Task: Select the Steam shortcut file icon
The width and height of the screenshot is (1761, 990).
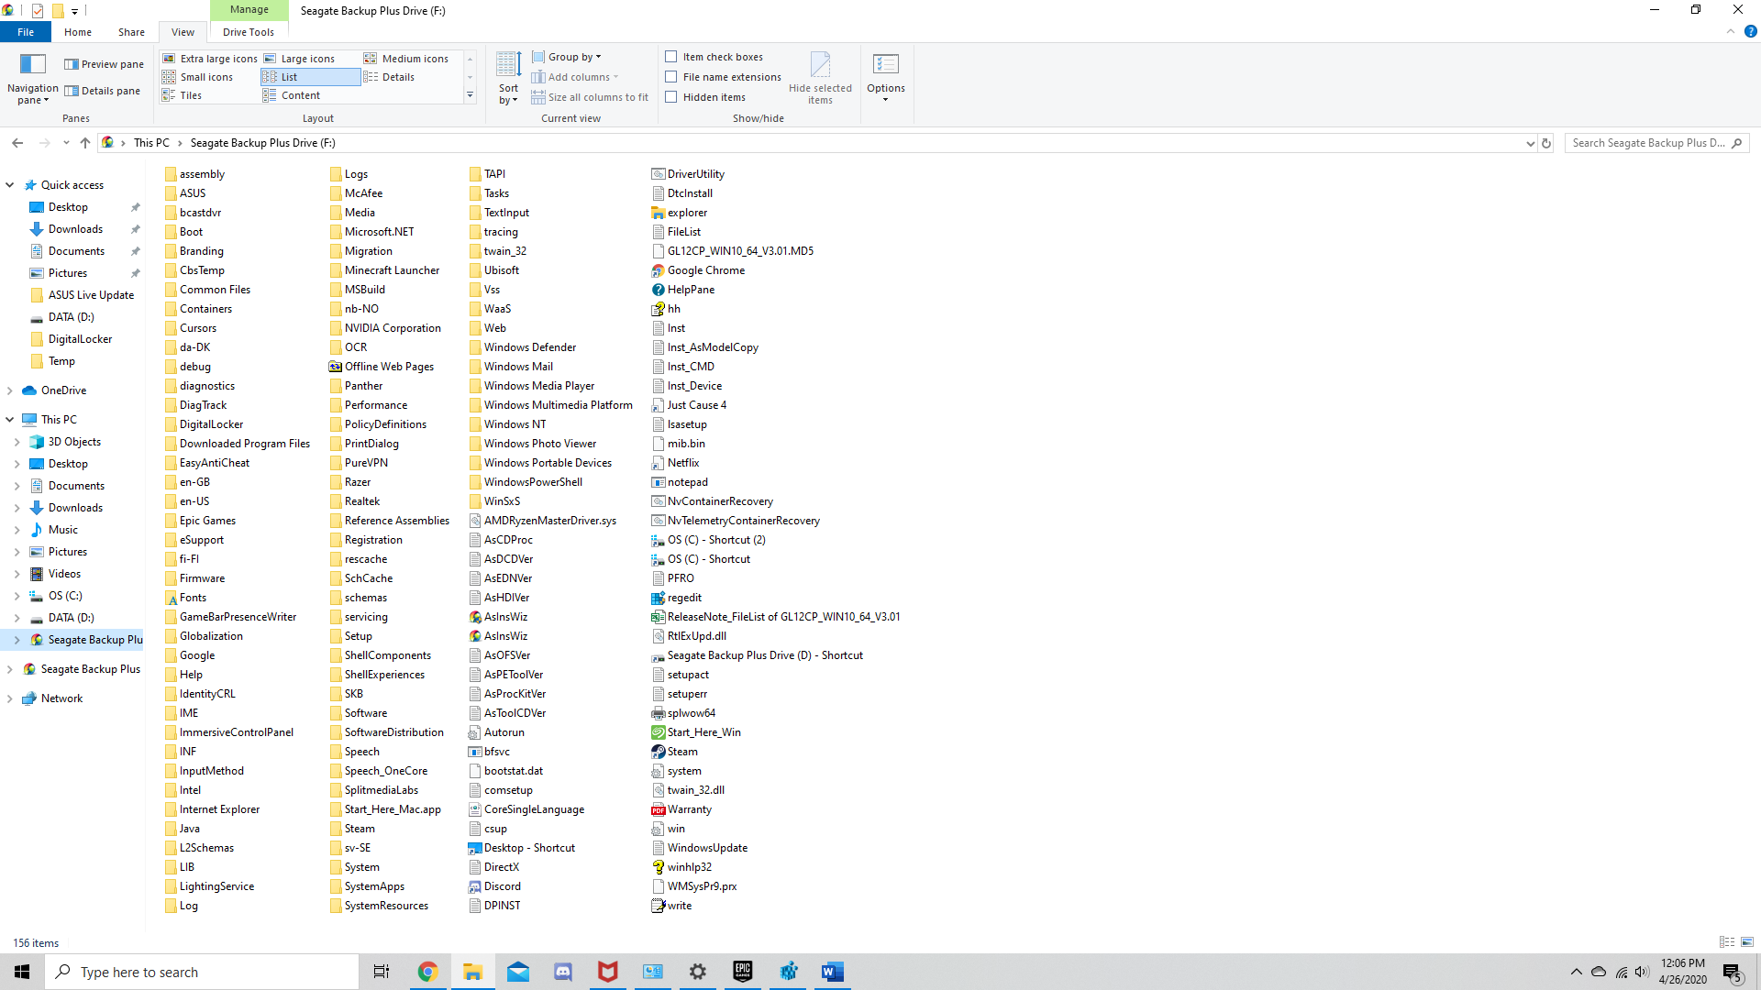Action: (x=658, y=752)
